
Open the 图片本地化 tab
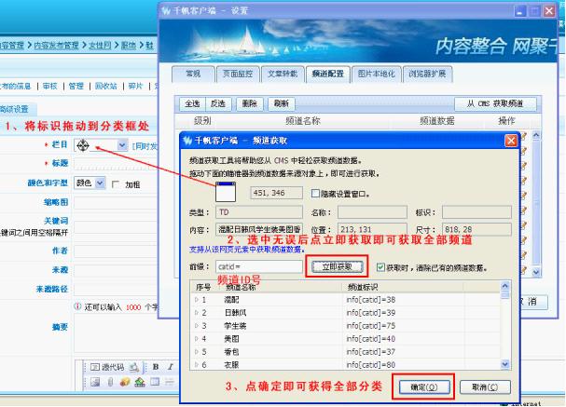(376, 74)
